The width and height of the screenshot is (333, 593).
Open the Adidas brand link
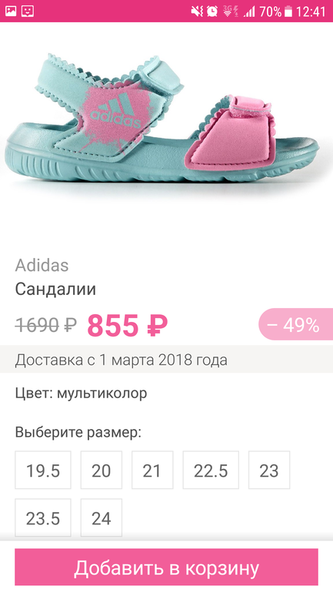click(42, 266)
